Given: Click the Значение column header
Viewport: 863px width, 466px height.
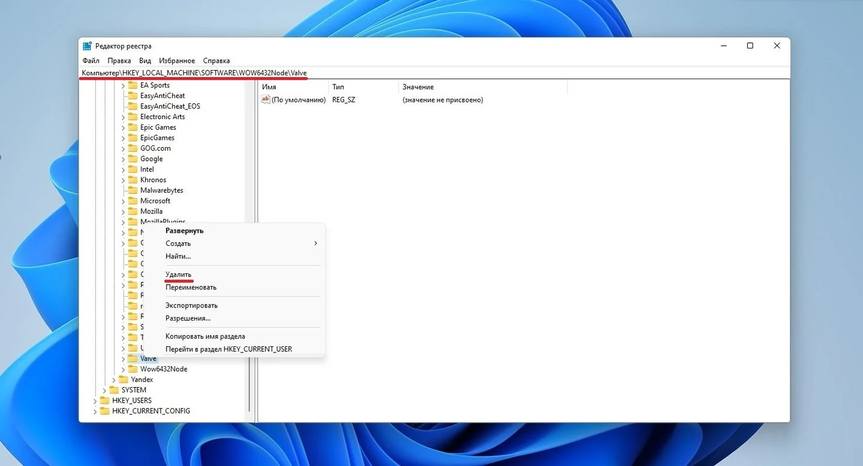Looking at the screenshot, I should (418, 87).
